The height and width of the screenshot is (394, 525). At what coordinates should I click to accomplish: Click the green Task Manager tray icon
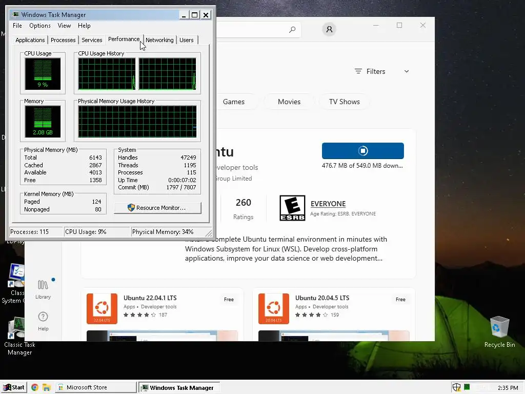point(467,387)
